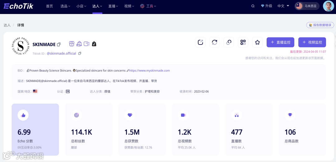Click the 114.1K followers value

(82, 132)
